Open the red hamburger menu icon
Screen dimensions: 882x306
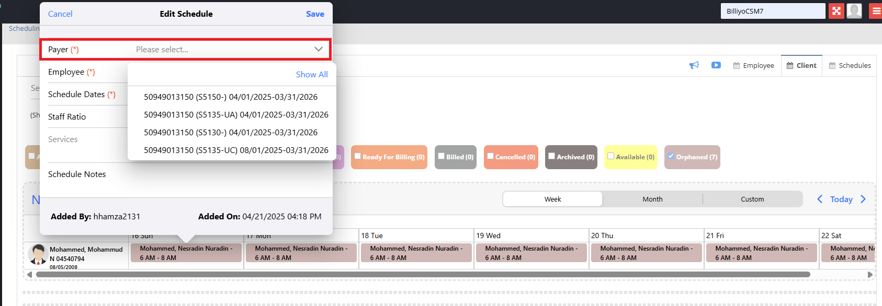tap(876, 11)
